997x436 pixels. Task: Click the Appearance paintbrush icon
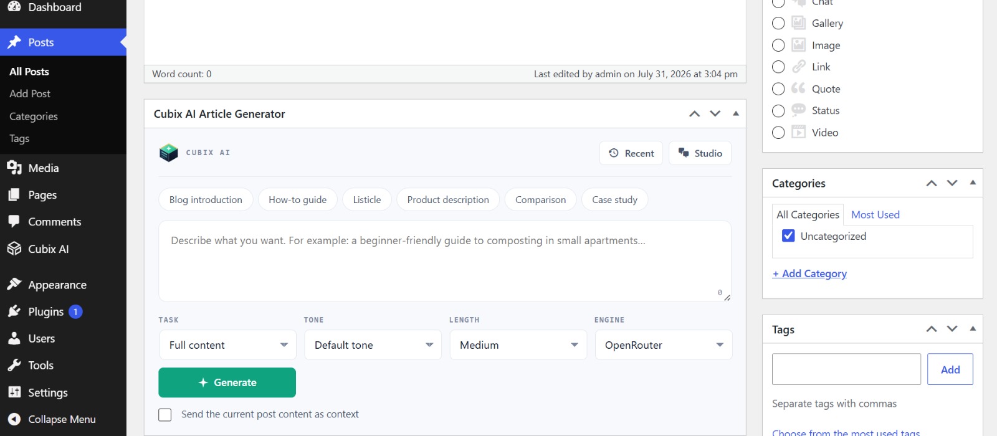pyautogui.click(x=14, y=285)
